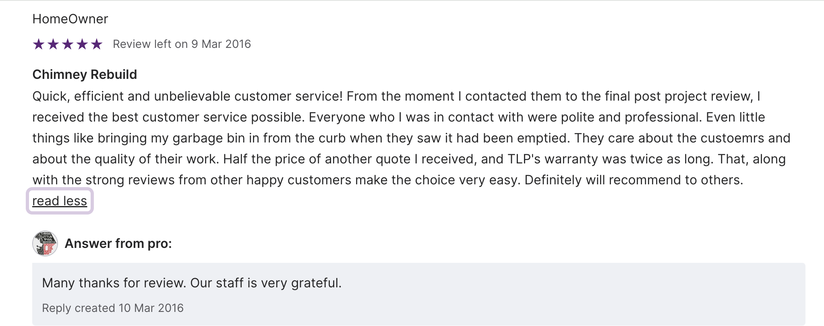Click the 'Answer from pro:' heading

(118, 243)
